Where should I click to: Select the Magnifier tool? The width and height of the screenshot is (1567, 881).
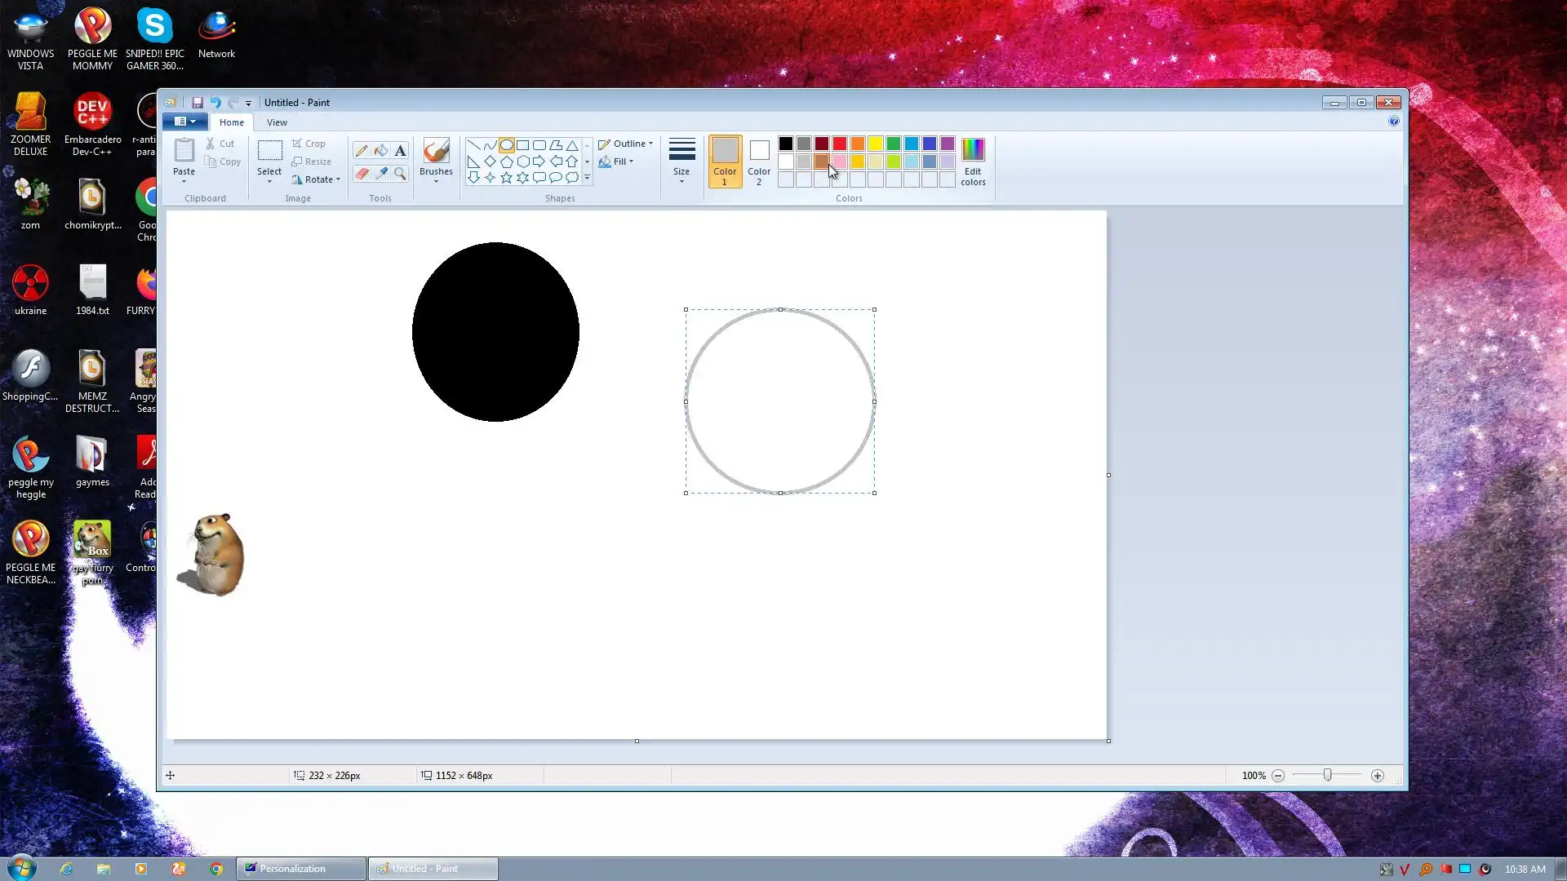coord(400,174)
